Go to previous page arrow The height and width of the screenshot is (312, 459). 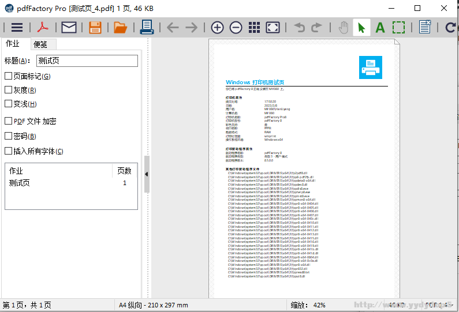click(173, 28)
